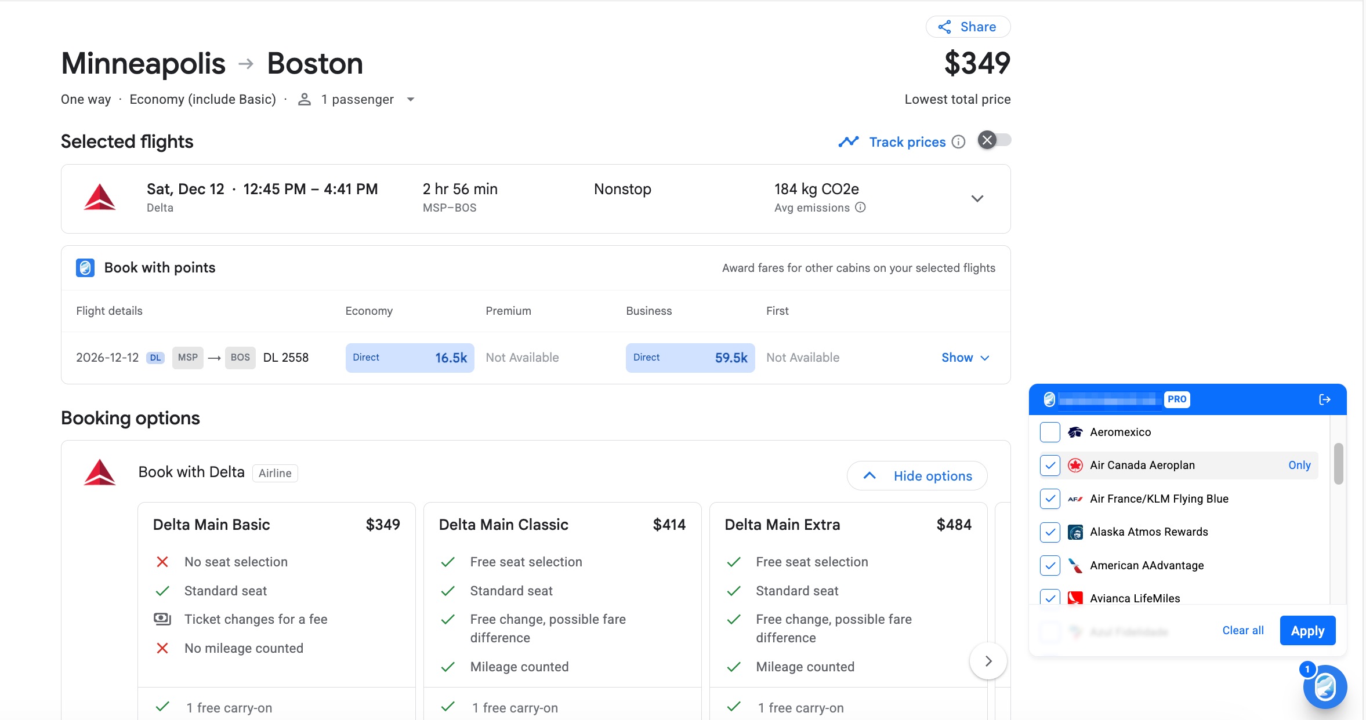The width and height of the screenshot is (1366, 720).
Task: Click the logout icon in the extension header
Action: point(1325,399)
